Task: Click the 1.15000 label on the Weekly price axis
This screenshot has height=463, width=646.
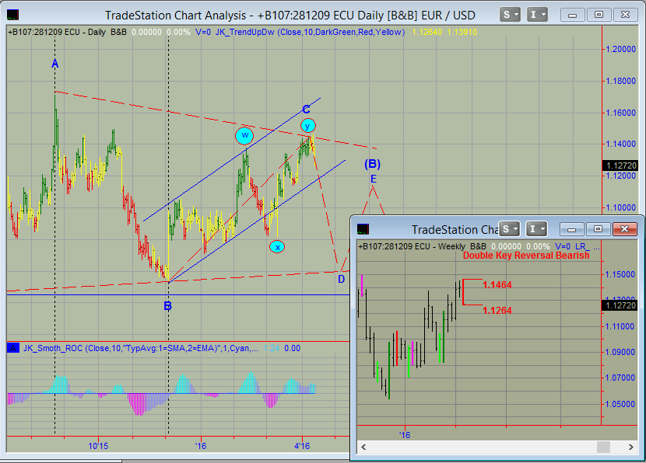Action: pyautogui.click(x=620, y=274)
